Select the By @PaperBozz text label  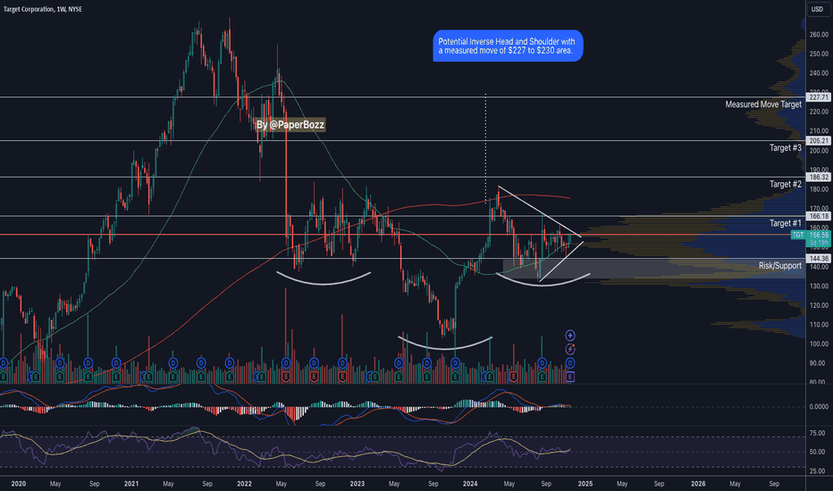[290, 125]
